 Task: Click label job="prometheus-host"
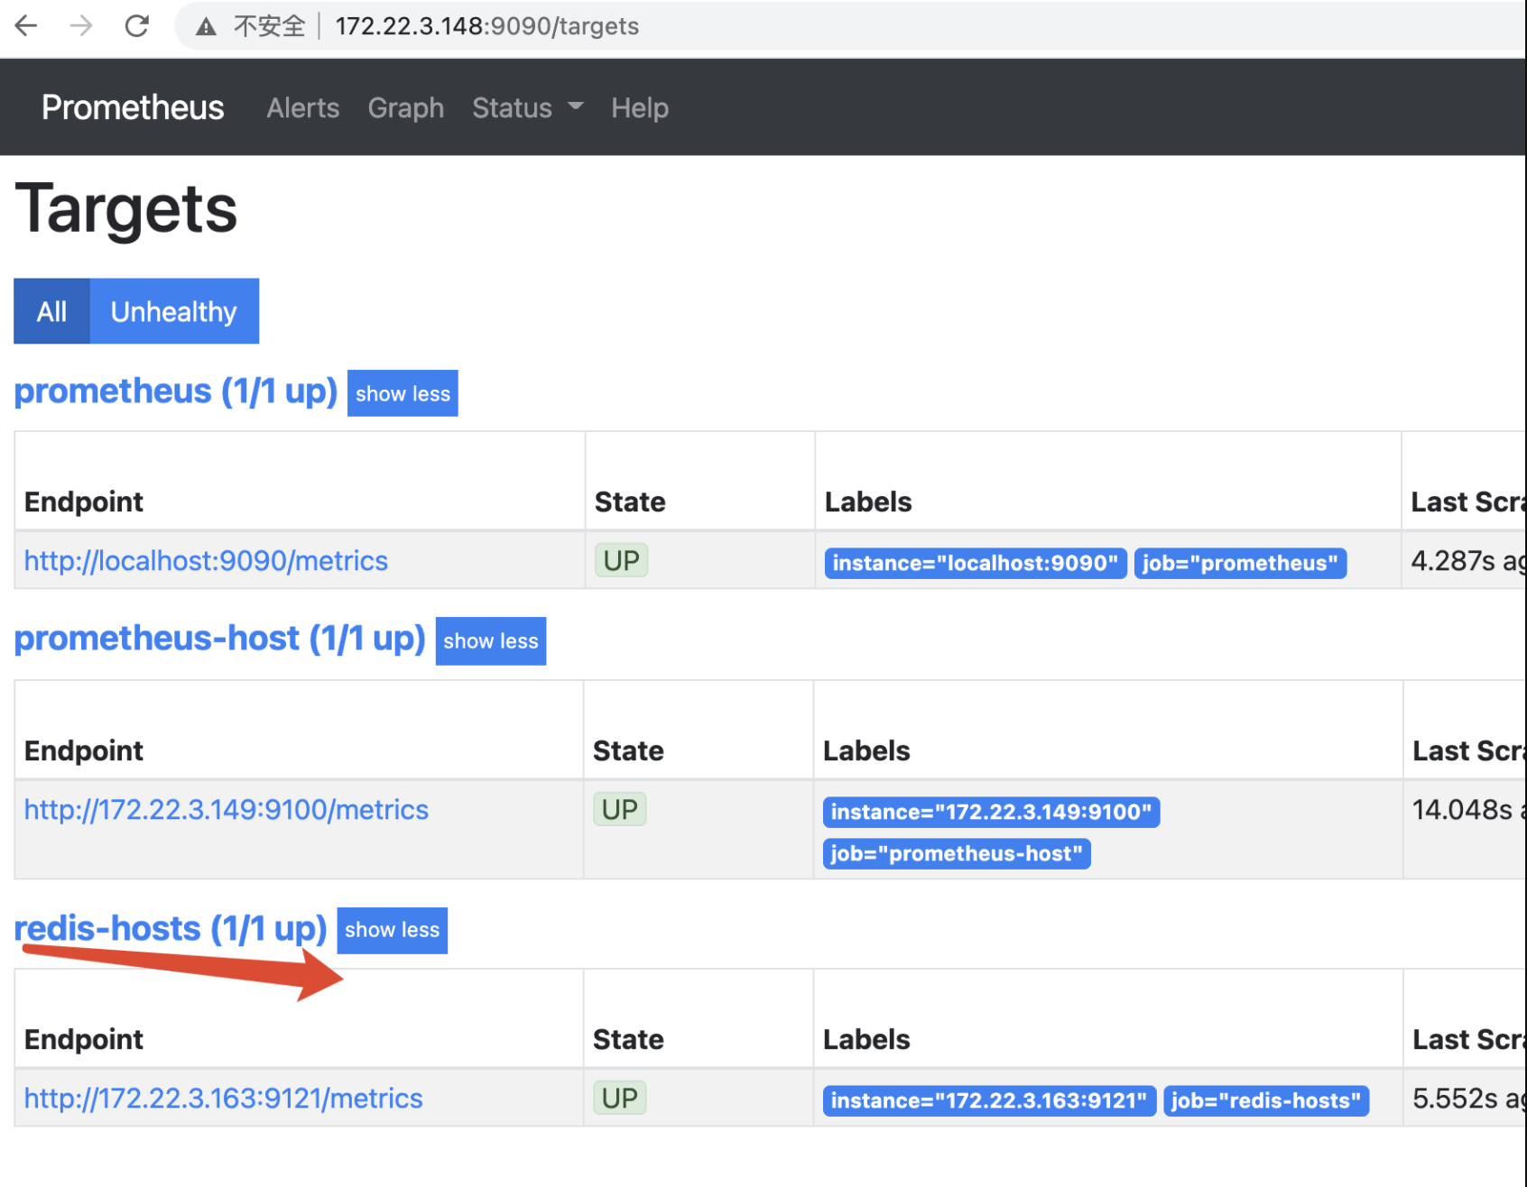click(957, 853)
